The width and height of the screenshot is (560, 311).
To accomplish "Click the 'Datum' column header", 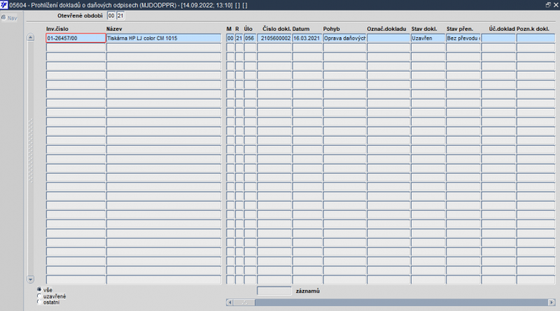I will 301,29.
